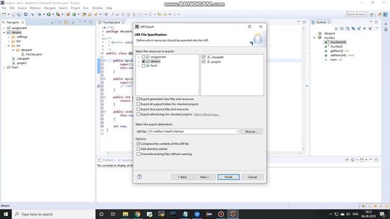This screenshot has width=390, height=219.
Task: Open Chrome from the Windows taskbar
Action: pos(137,214)
